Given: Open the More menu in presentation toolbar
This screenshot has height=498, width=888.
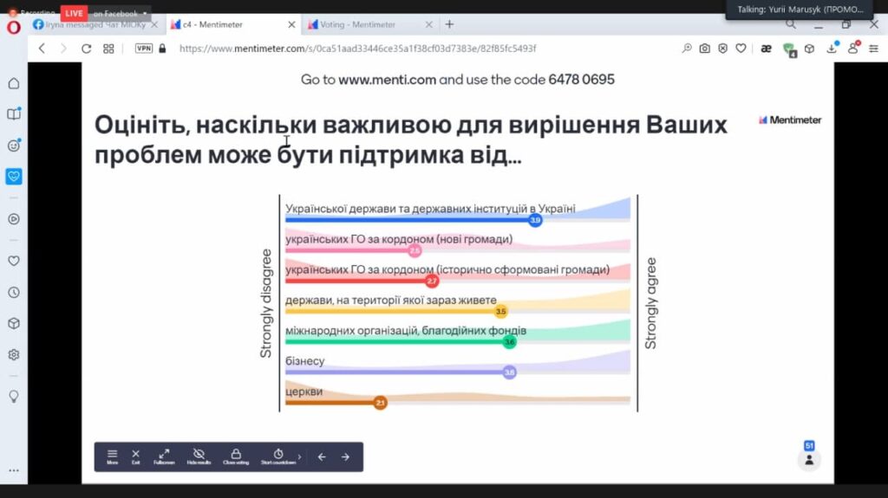Looking at the screenshot, I should 112,456.
